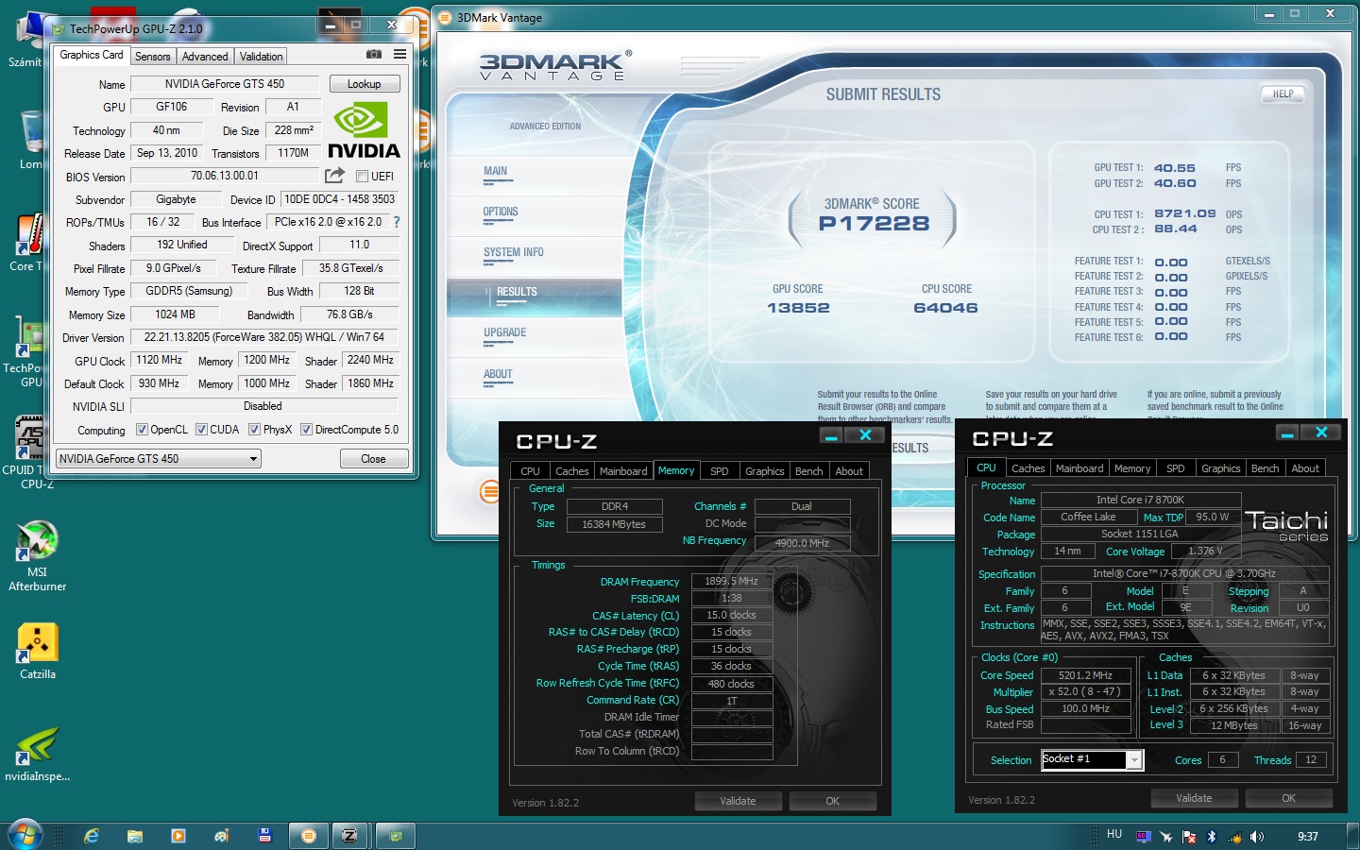Viewport: 1360px width, 850px height.
Task: Open the Windows Start orb
Action: tap(25, 835)
